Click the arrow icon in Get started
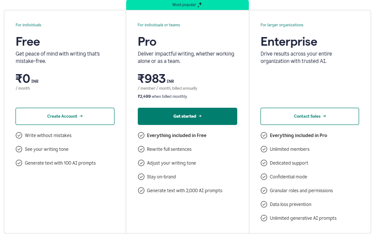Viewport: 372px width, 237px height. 200,116
